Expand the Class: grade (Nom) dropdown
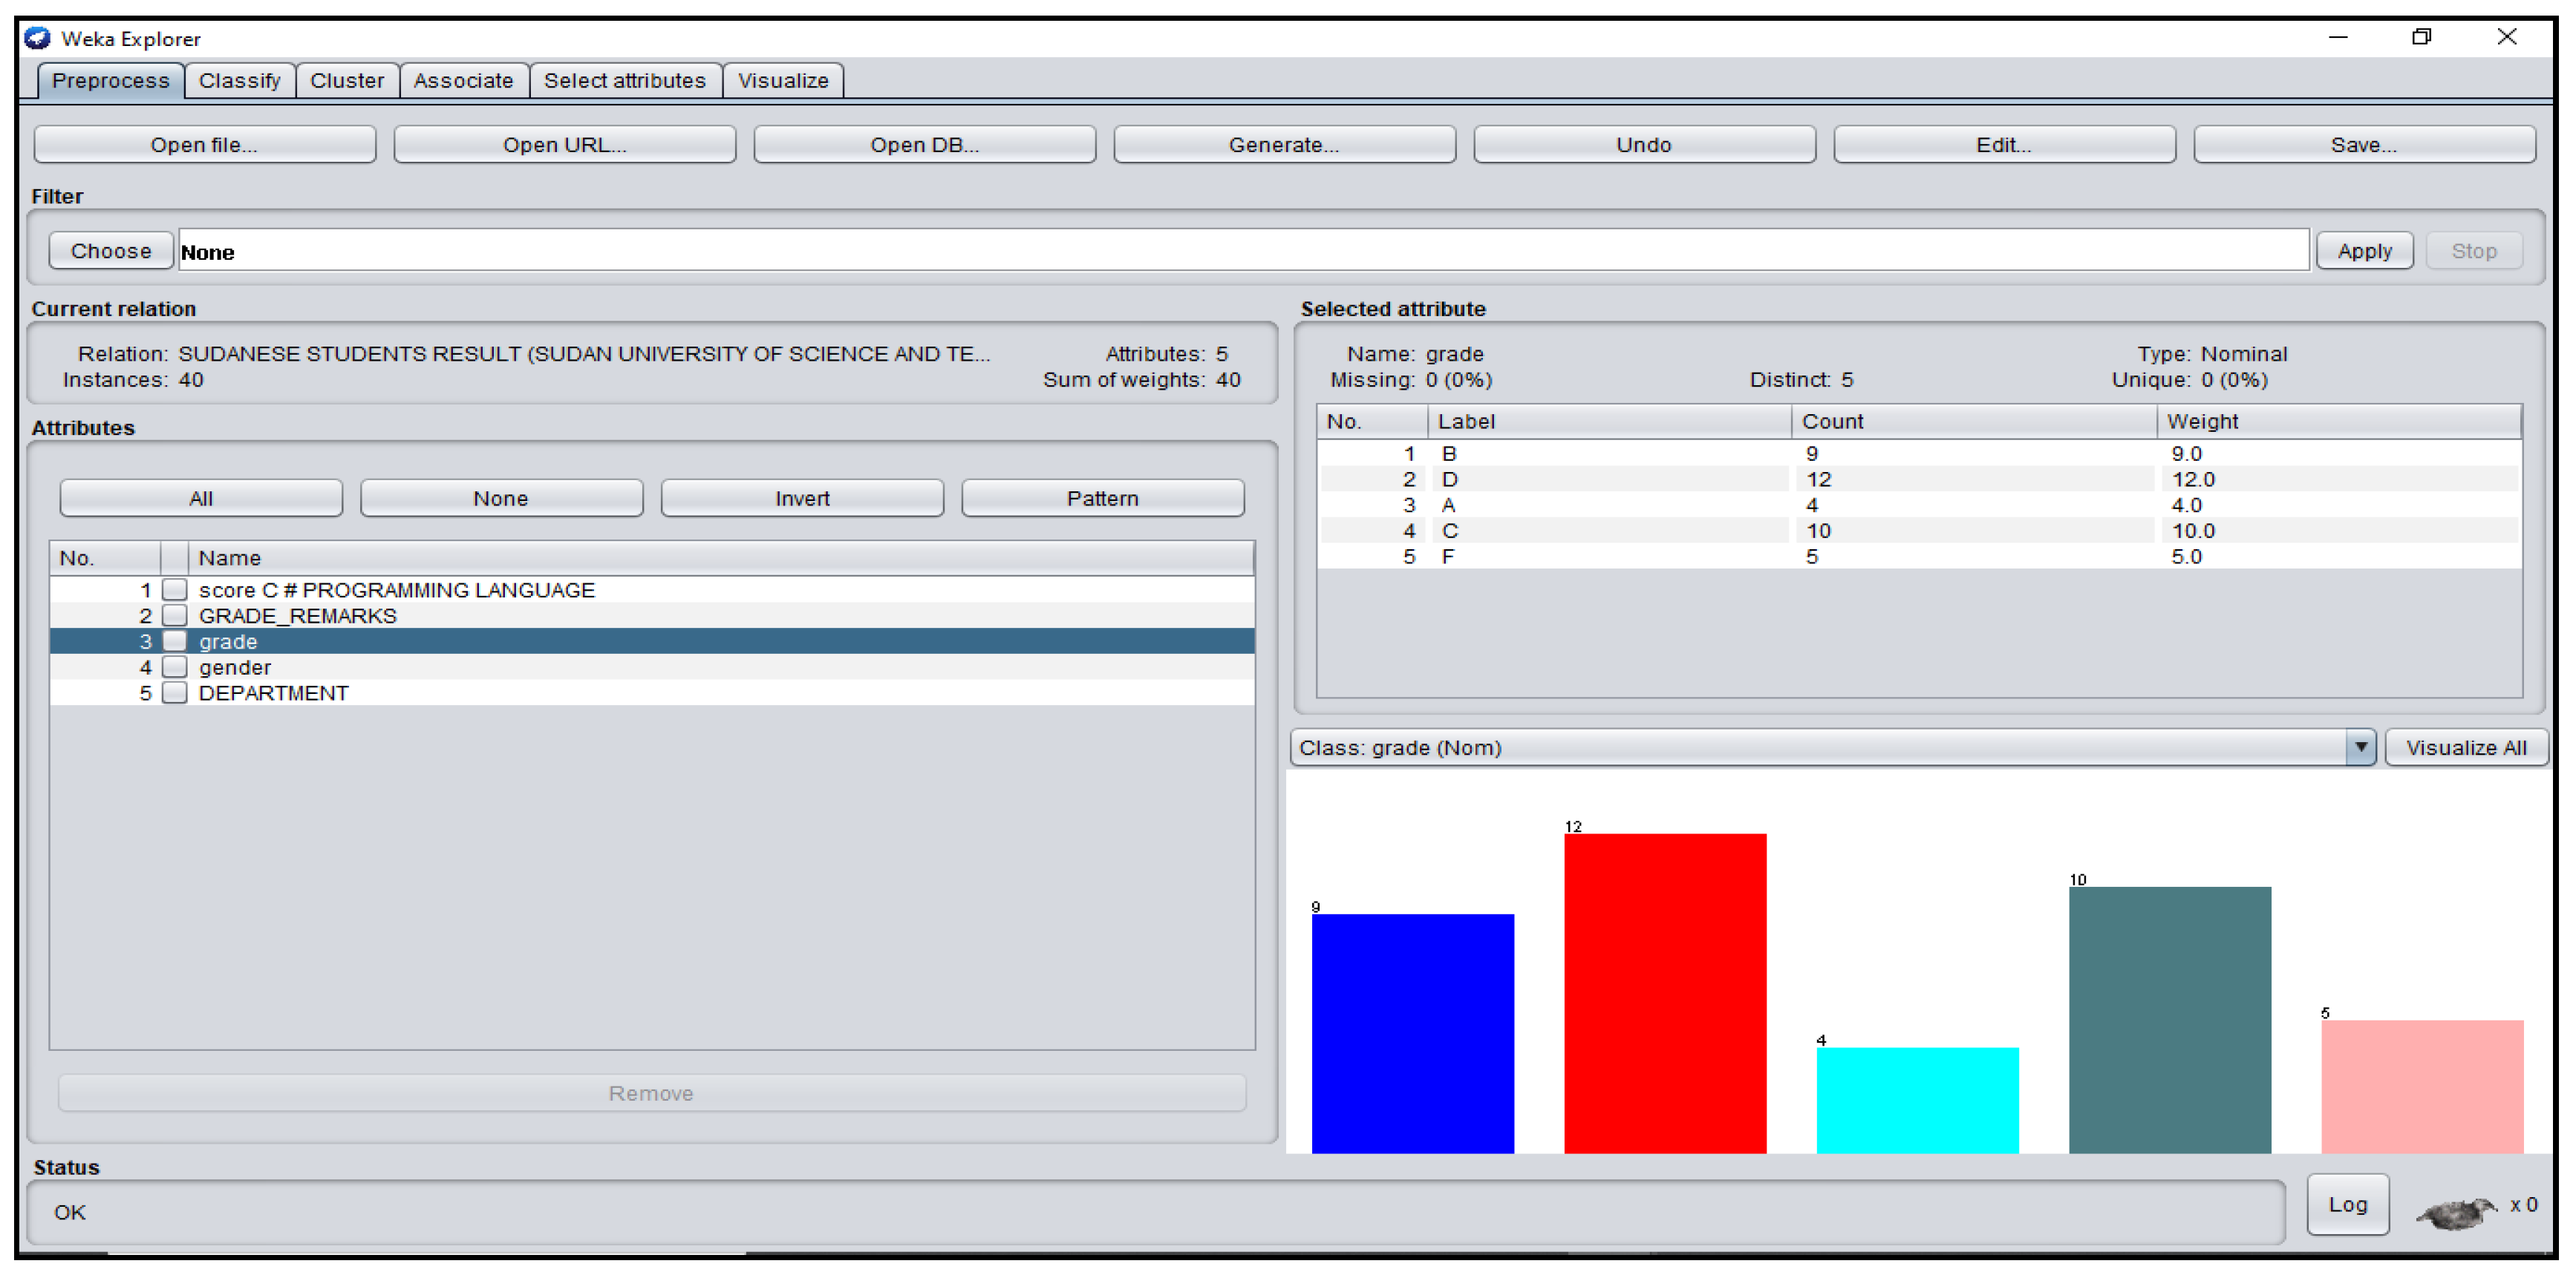 click(x=2359, y=747)
